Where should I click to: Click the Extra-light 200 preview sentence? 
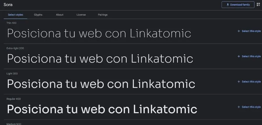[x=100, y=59]
